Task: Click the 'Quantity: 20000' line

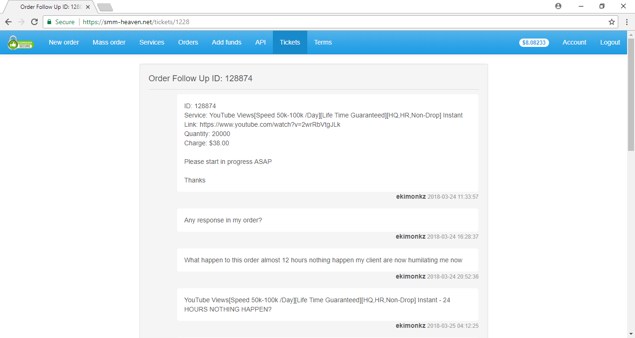Action: pyautogui.click(x=207, y=134)
